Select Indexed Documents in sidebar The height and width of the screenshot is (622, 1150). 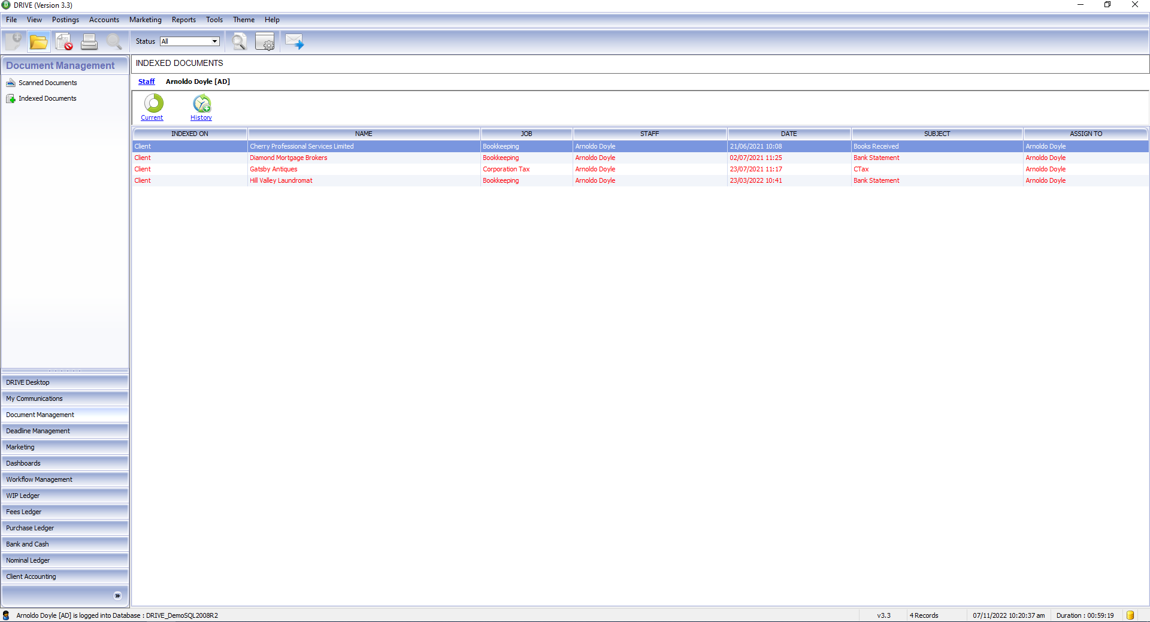[x=47, y=98]
